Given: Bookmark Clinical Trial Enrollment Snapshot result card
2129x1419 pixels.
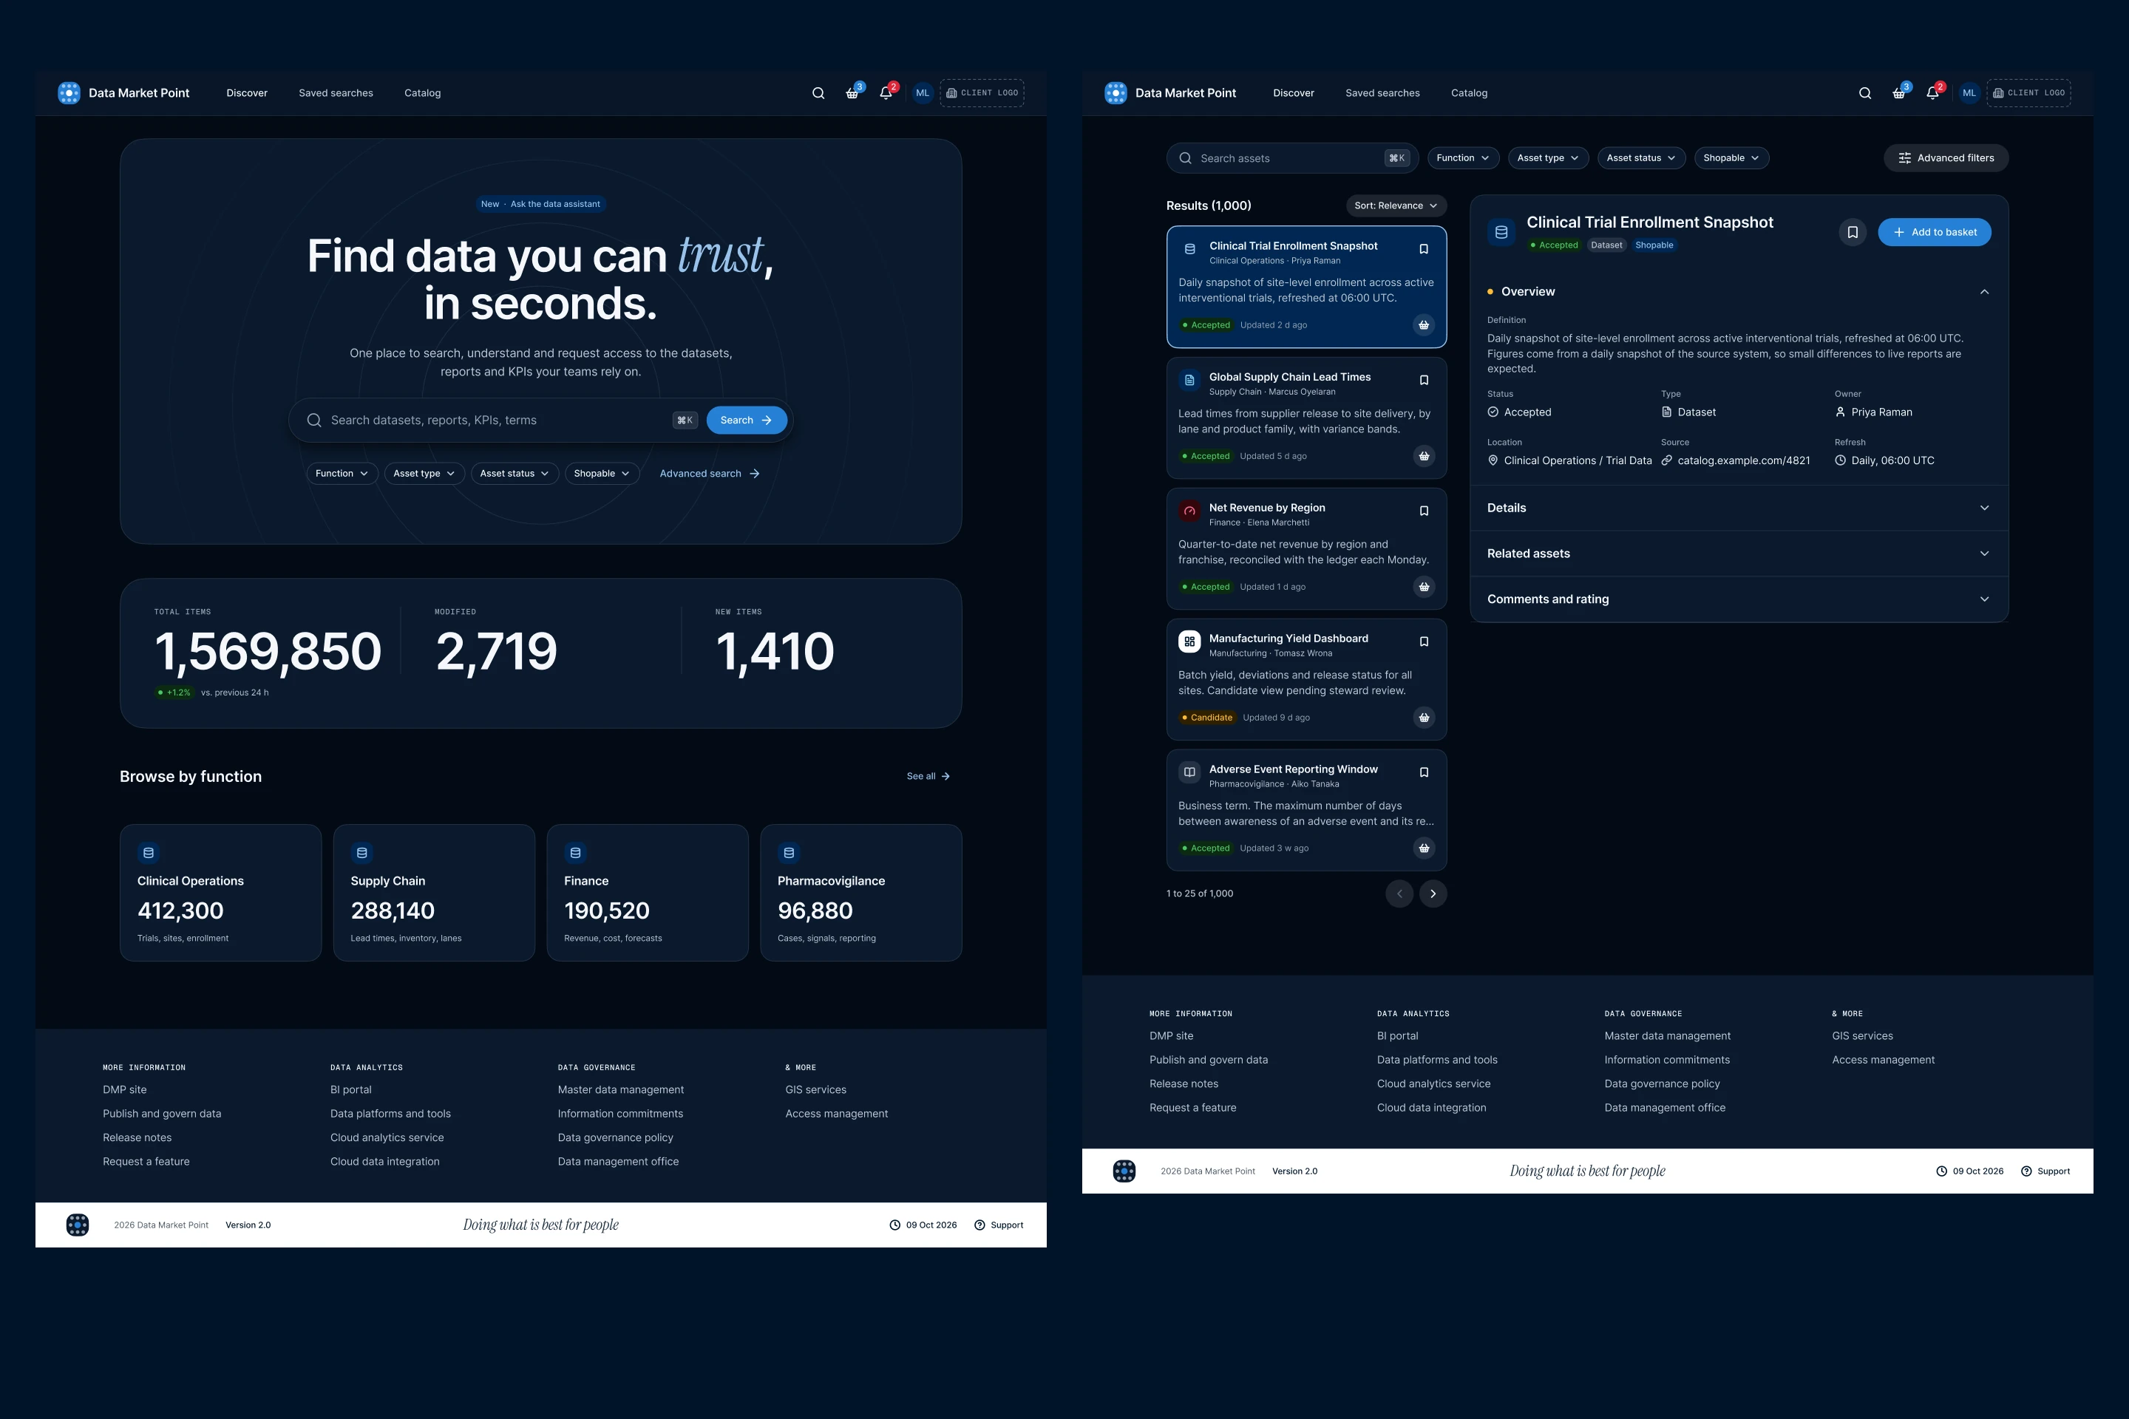Looking at the screenshot, I should click(1424, 249).
